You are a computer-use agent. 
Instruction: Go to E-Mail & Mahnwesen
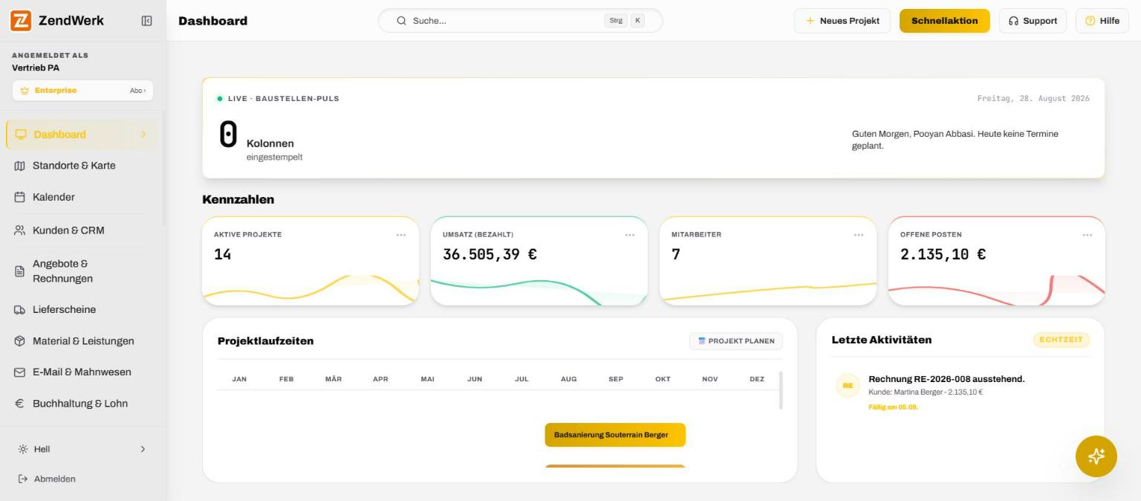pyautogui.click(x=82, y=372)
